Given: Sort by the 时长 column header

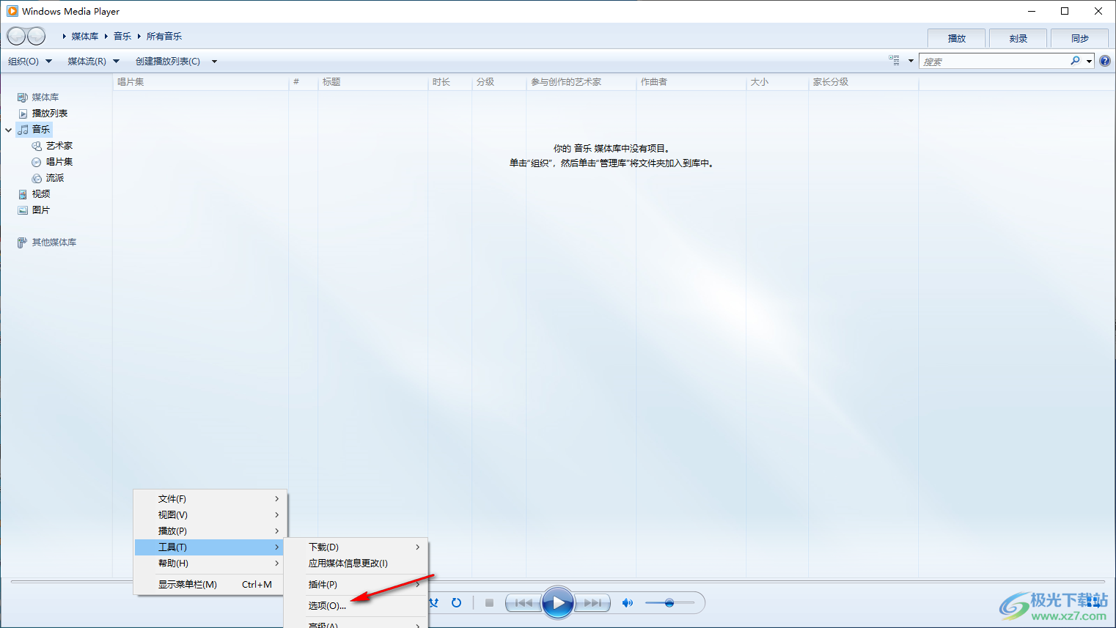Looking at the screenshot, I should (x=450, y=82).
